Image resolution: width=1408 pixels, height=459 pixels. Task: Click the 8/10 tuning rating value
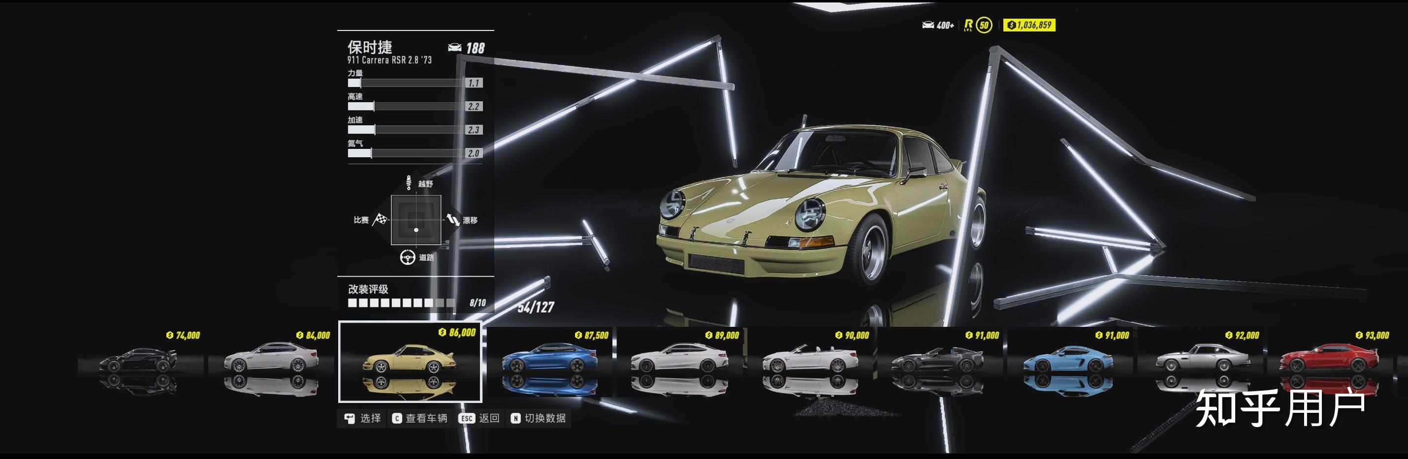click(478, 303)
